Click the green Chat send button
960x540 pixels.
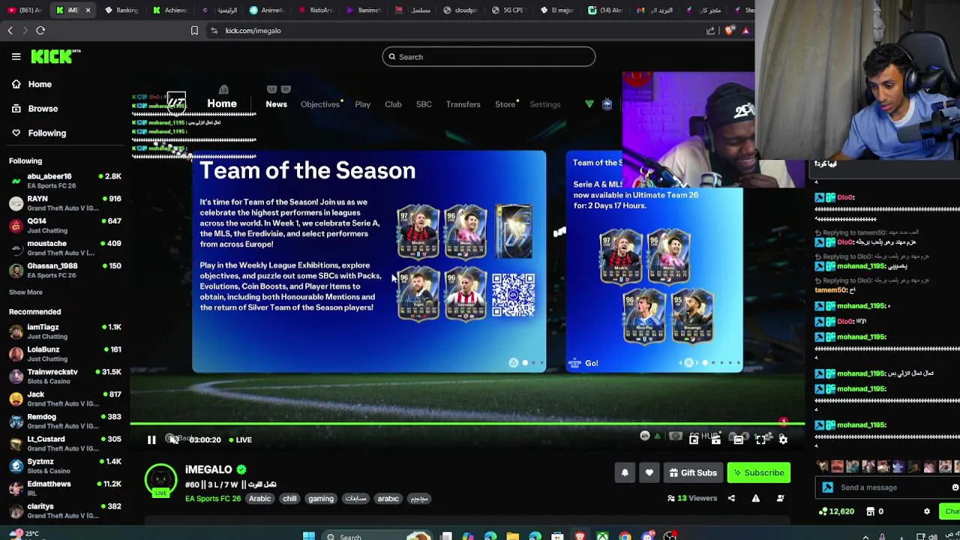[951, 511]
